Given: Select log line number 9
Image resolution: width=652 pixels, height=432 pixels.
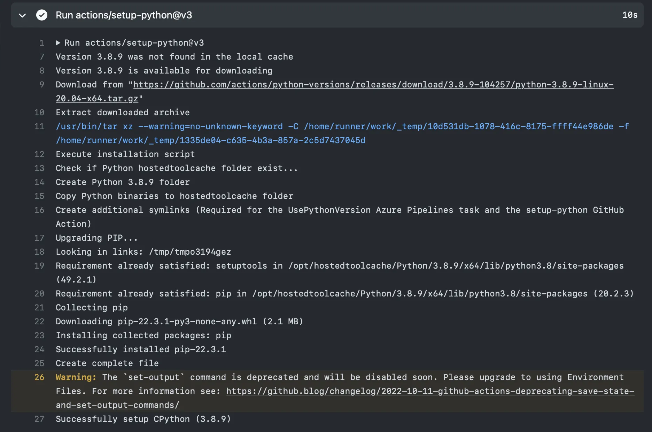Looking at the screenshot, I should [x=42, y=85].
